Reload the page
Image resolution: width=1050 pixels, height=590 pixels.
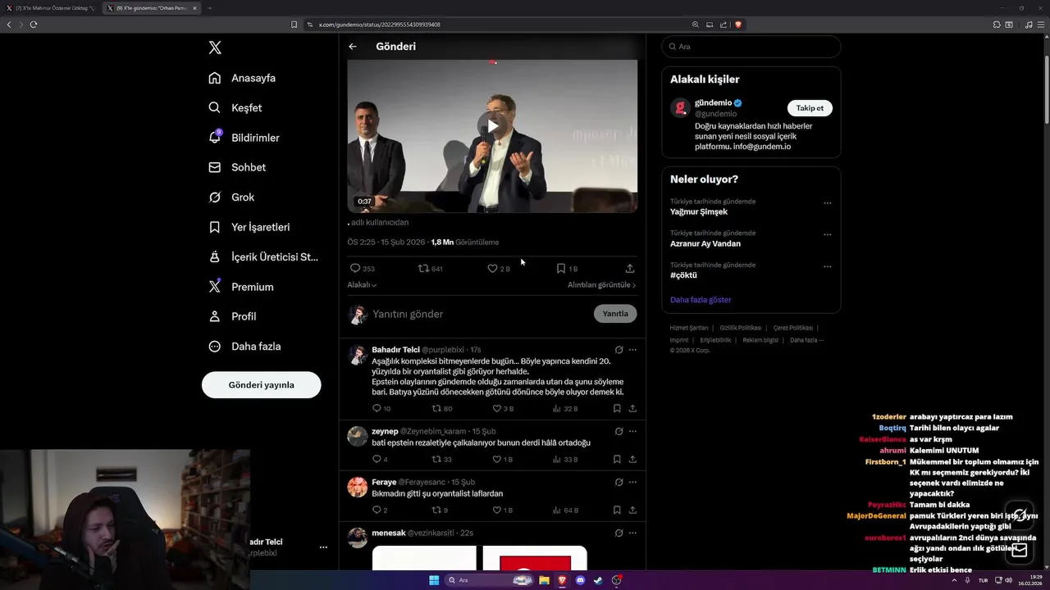click(34, 25)
